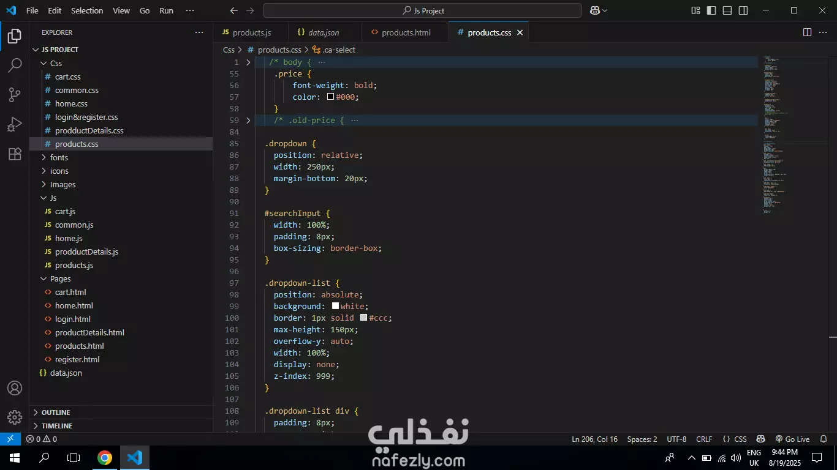Expand the Images folder

pos(121,184)
